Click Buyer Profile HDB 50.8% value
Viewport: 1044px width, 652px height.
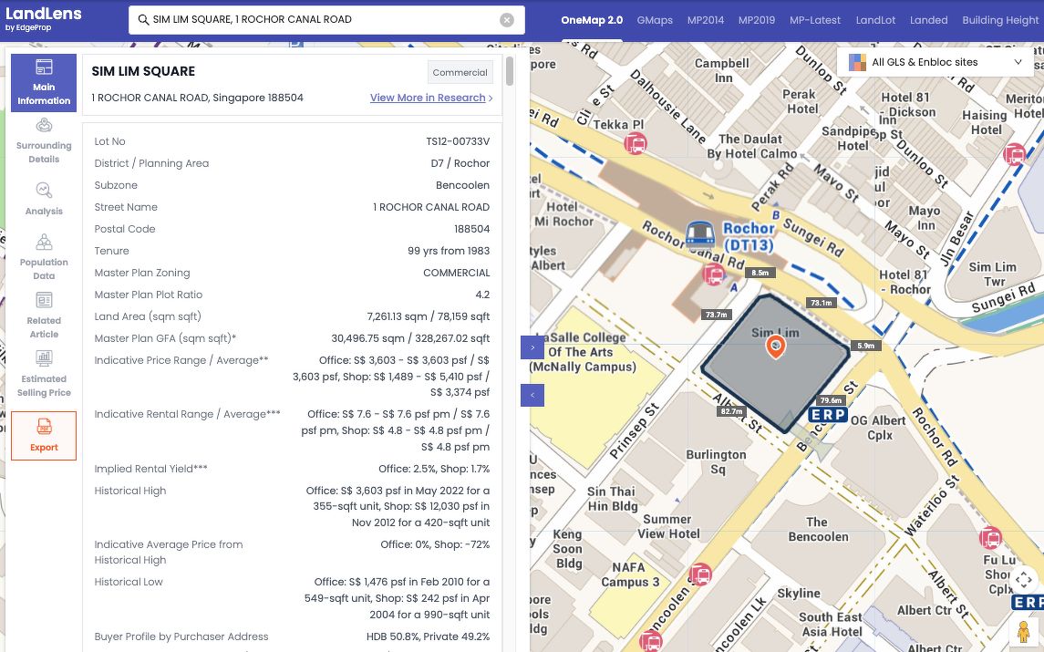pos(429,636)
